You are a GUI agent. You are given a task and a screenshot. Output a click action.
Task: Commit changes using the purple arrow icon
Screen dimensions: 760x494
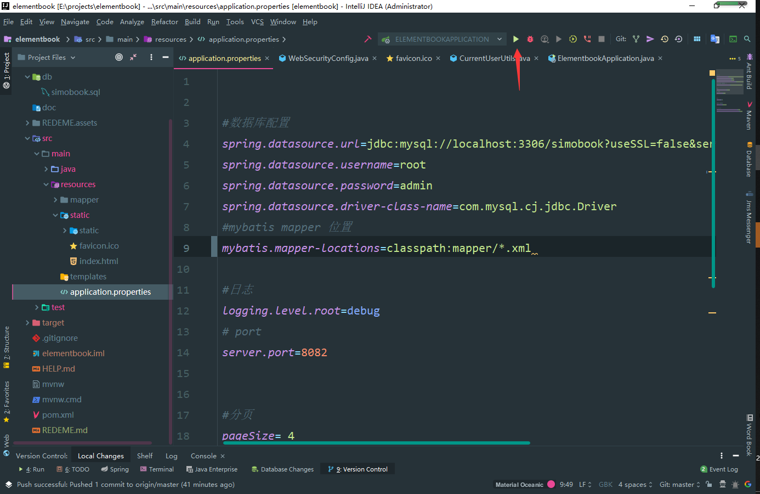click(x=650, y=39)
